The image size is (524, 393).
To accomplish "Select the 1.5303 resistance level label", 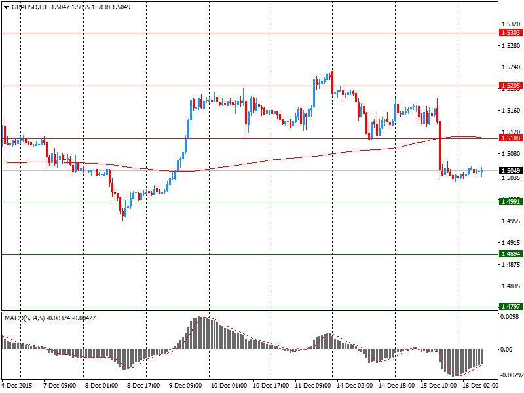I will (510, 32).
